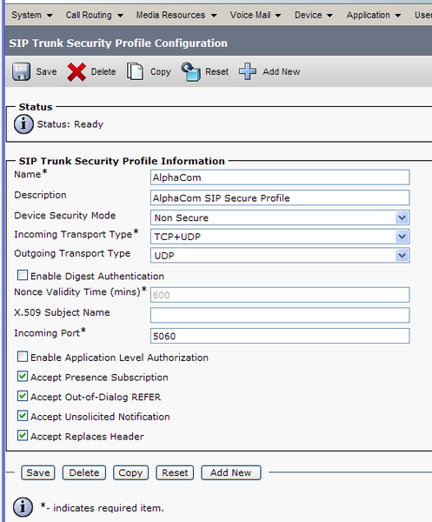This screenshot has width=432, height=522.
Task: Click the Reset toolbar icon
Action: 191,71
